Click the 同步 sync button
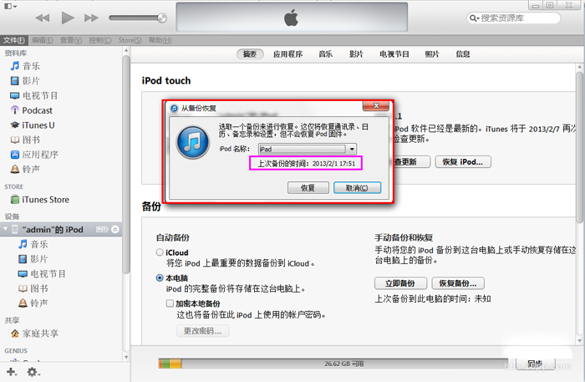 click(535, 364)
